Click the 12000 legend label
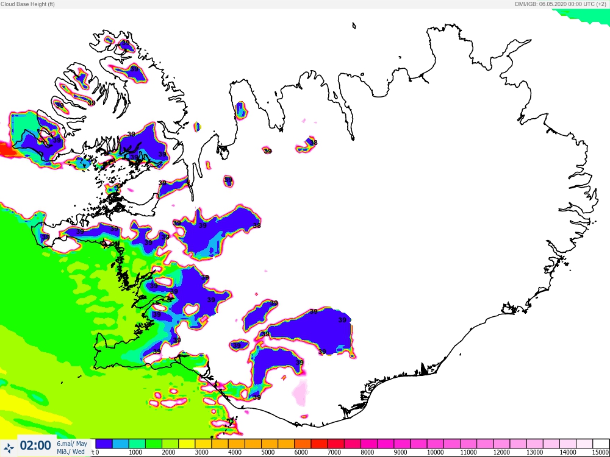The height and width of the screenshot is (457, 610). (x=502, y=452)
